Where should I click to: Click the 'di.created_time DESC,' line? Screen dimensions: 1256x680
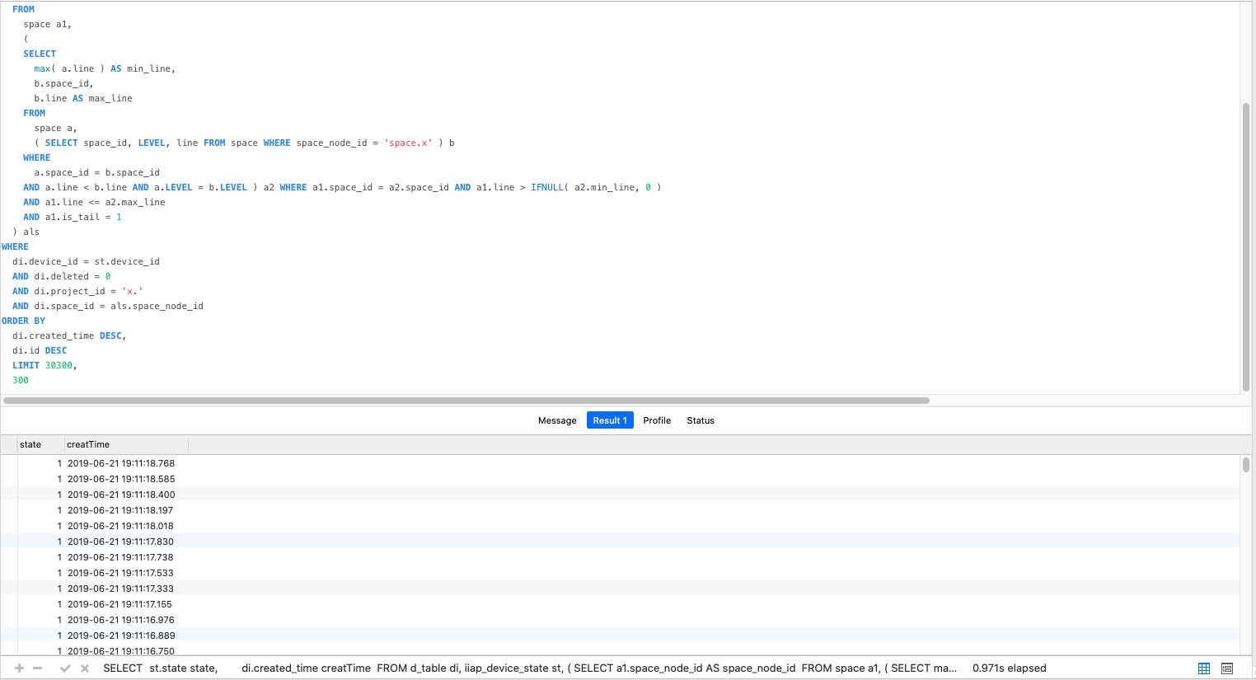(x=69, y=335)
